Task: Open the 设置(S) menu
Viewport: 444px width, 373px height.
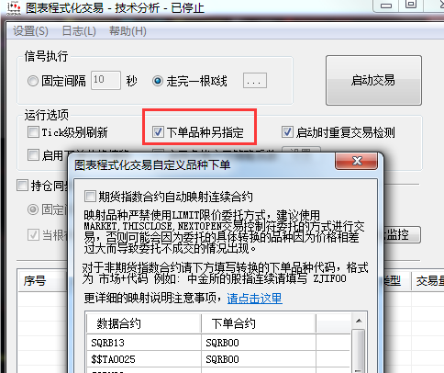Action: click(30, 31)
